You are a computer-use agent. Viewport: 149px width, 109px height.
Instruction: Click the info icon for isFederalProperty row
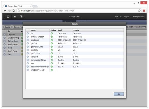(x=28, y=70)
